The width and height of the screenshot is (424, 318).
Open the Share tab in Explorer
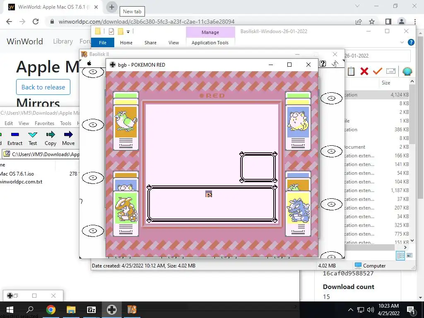(x=150, y=43)
